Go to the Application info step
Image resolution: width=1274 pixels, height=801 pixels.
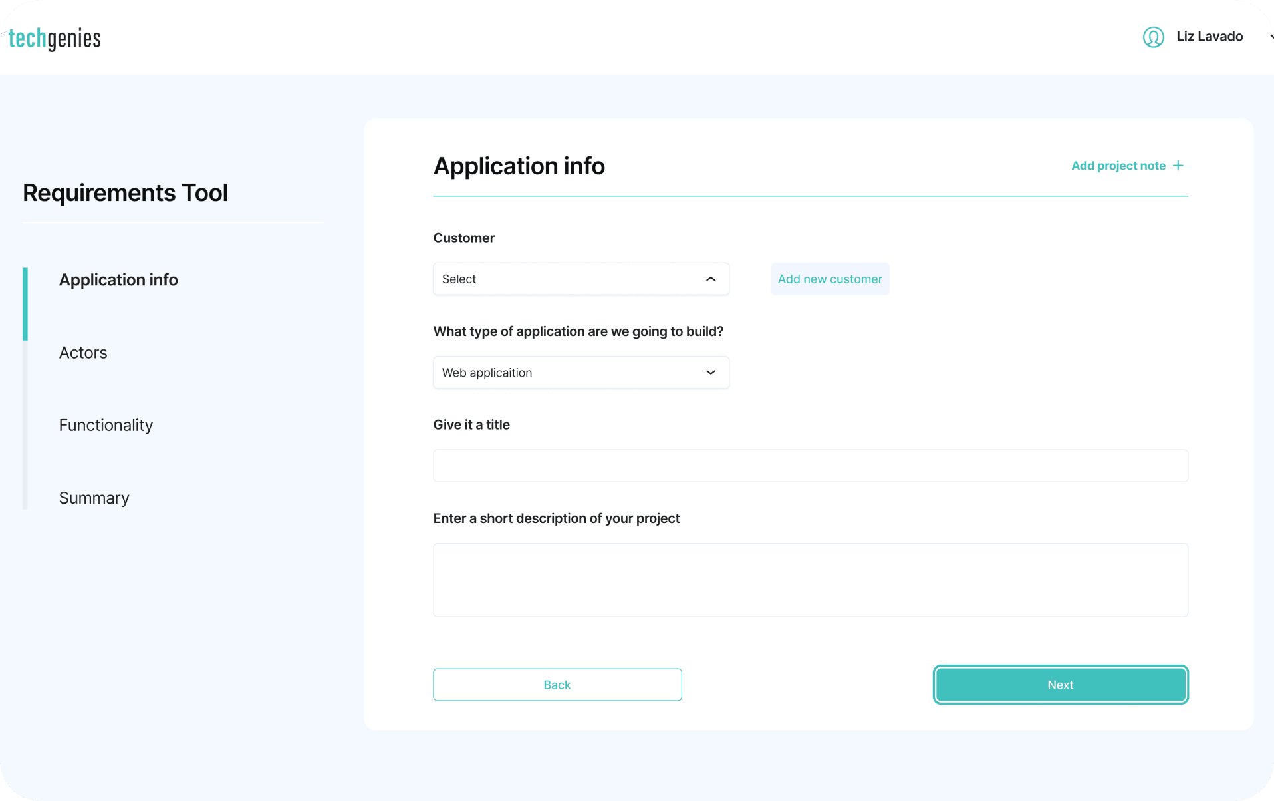[118, 280]
